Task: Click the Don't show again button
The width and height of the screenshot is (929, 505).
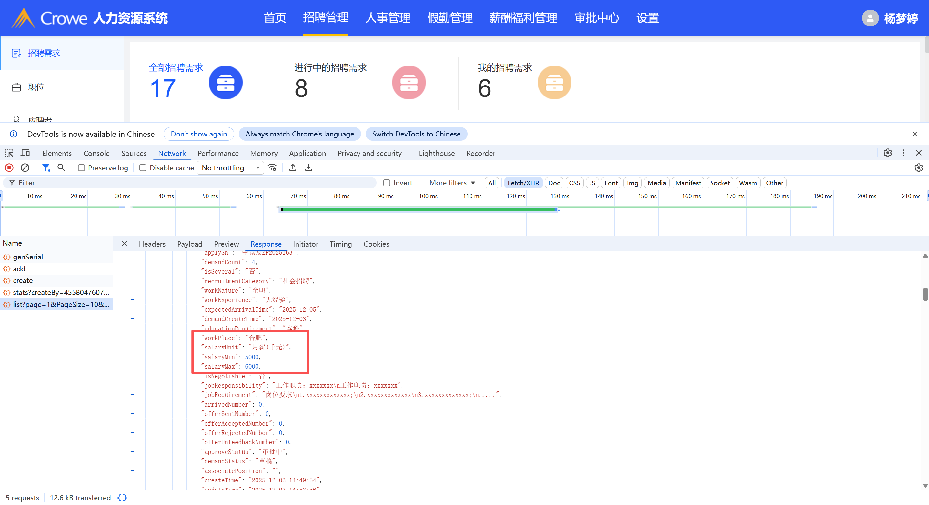Action: 199,134
